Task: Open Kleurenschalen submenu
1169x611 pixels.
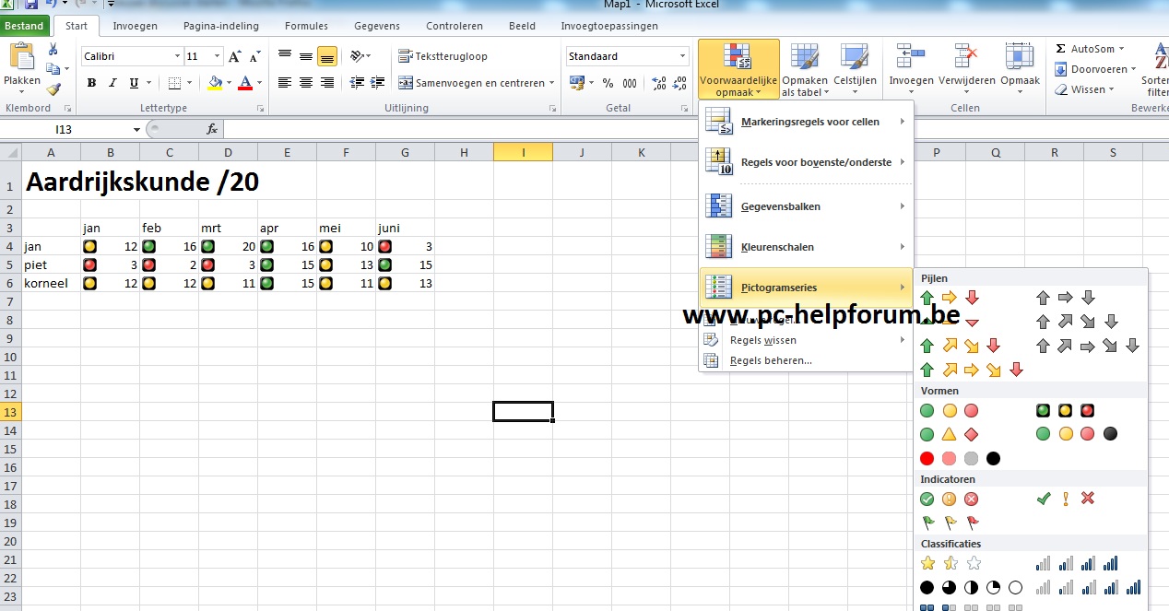Action: [x=806, y=247]
